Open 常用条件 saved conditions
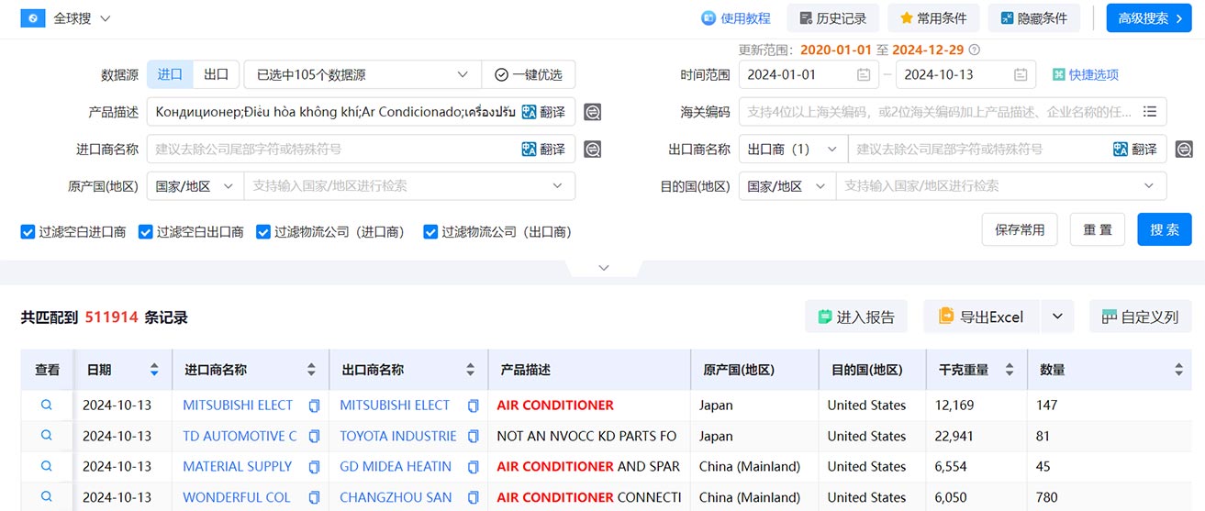This screenshot has height=511, width=1205. tap(932, 18)
